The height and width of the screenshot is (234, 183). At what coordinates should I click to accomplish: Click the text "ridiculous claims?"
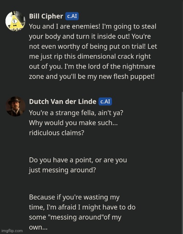[x=57, y=133]
